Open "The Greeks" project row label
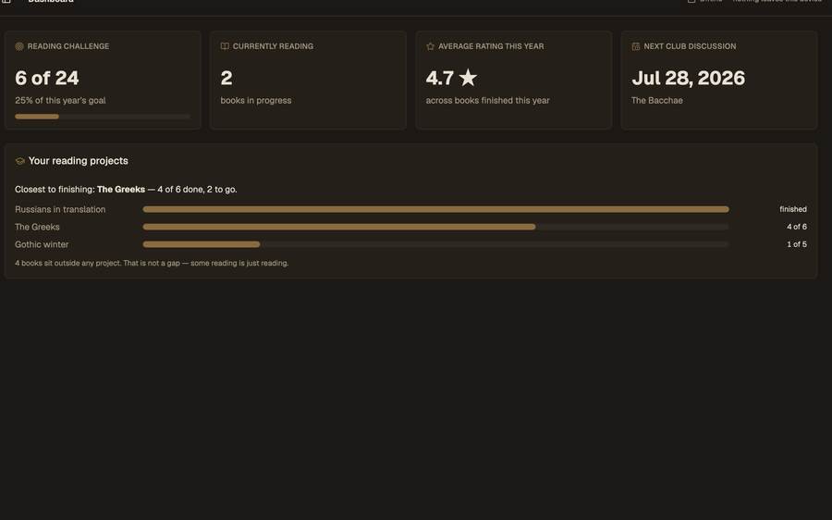Image resolution: width=832 pixels, height=520 pixels. (x=37, y=227)
